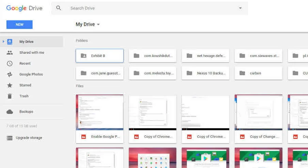Expand the My Drive tree arrow

coord(3,41)
